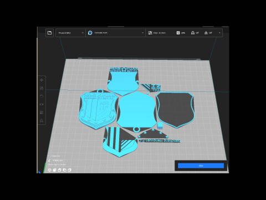
Task: Click the object dimensions text
Action: point(57,164)
